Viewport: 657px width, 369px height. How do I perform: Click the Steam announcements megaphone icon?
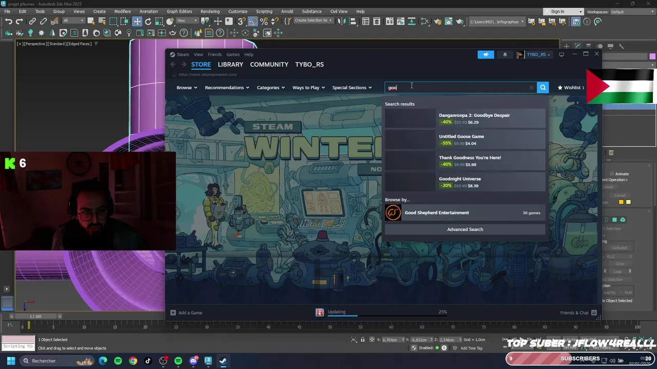[x=486, y=54]
